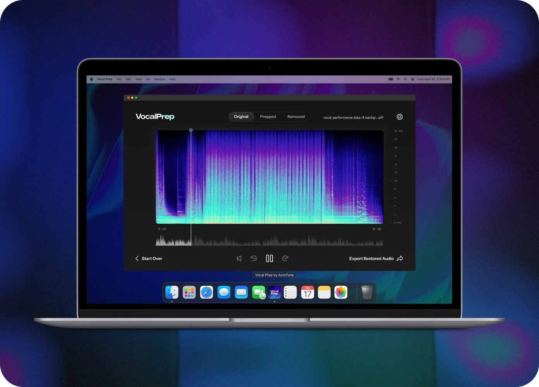The height and width of the screenshot is (387, 539).
Task: Seek within the waveform overview strip
Action: [271, 241]
